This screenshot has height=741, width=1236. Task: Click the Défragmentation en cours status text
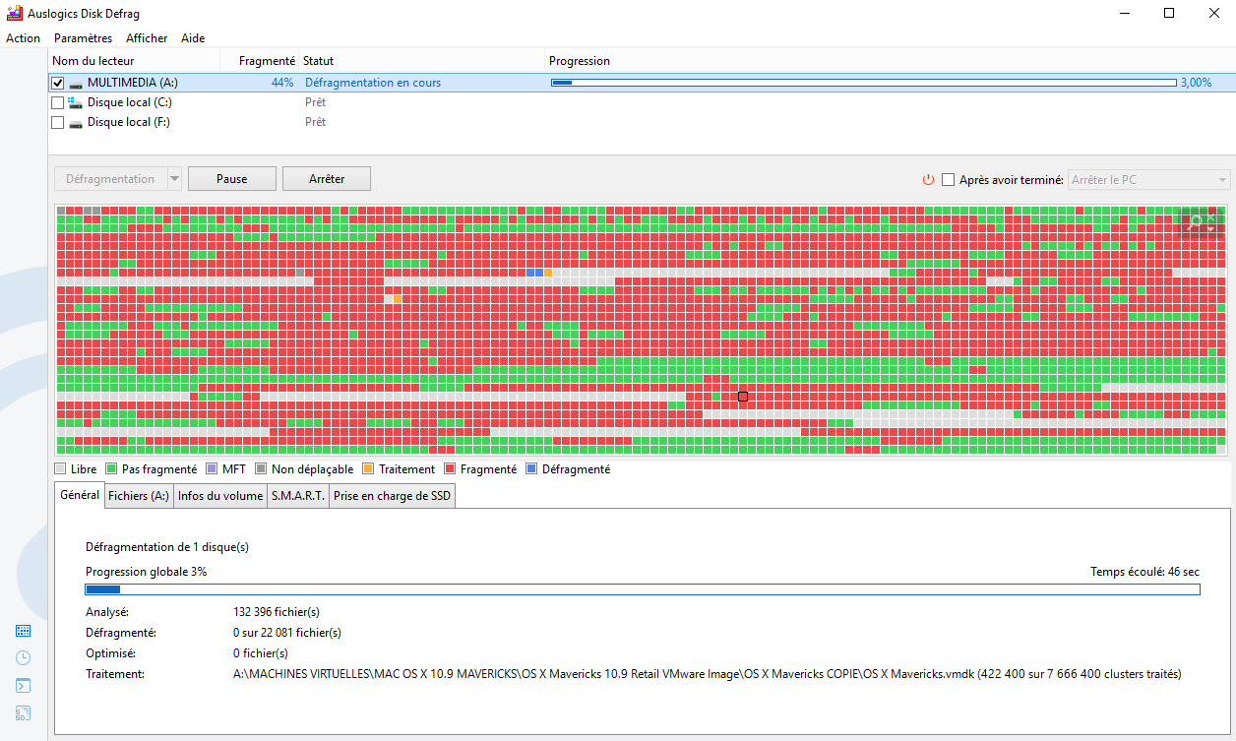pos(373,84)
